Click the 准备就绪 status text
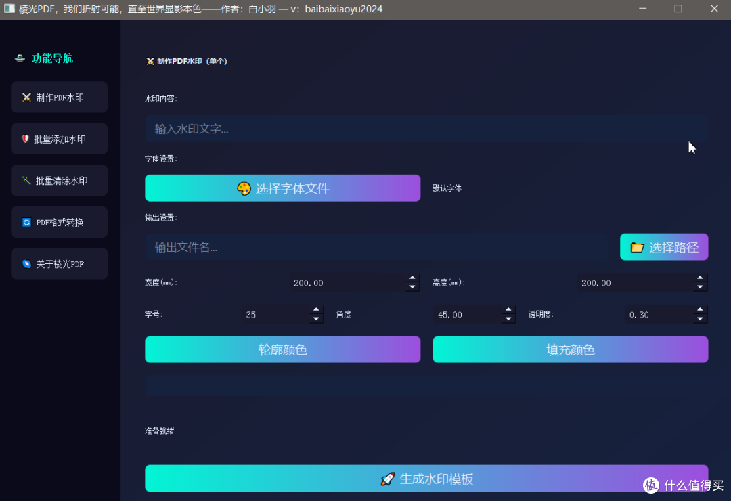 tap(160, 431)
